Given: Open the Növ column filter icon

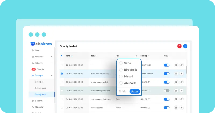Looking at the screenshot, I should pyautogui.click(x=137, y=56).
